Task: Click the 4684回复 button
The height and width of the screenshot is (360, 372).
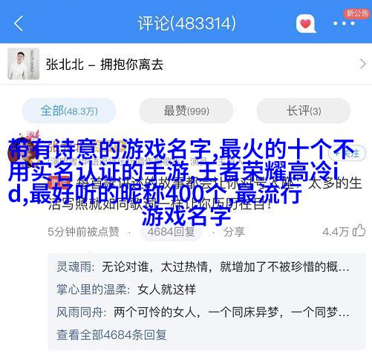Action: tap(171, 232)
